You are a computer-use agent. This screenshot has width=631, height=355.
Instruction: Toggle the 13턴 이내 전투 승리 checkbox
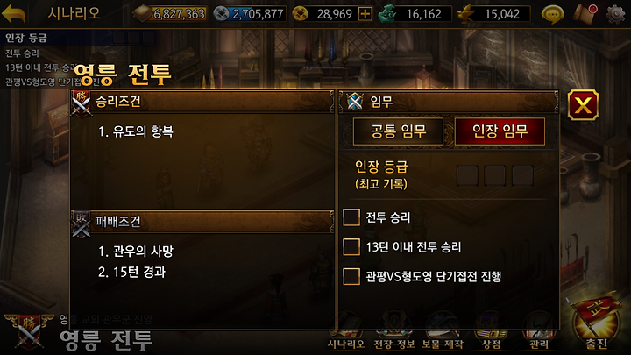tap(351, 246)
